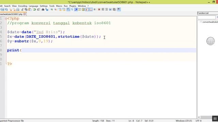This screenshot has width=218, height=122.
Task: Click the Close All documents toolbar icon
Action: 14,9
